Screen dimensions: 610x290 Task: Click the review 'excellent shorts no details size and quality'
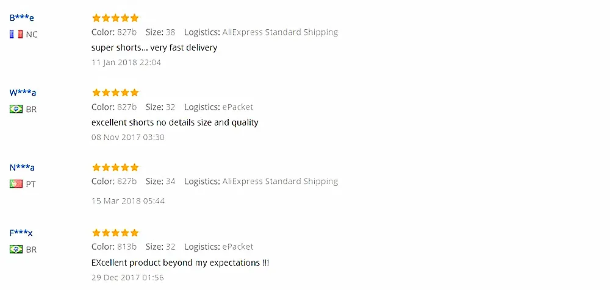(x=174, y=122)
